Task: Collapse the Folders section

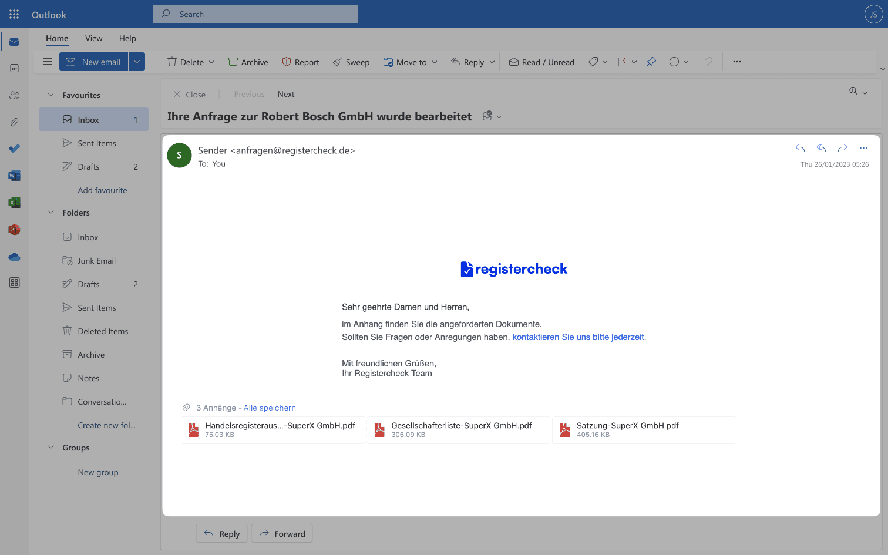Action: coord(51,213)
